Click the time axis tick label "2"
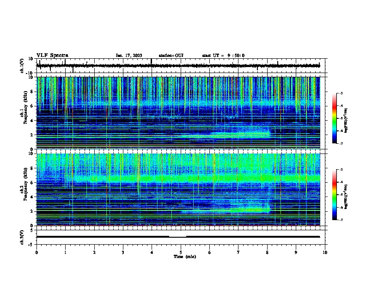This screenshot has width=366, height=283. click(x=94, y=252)
